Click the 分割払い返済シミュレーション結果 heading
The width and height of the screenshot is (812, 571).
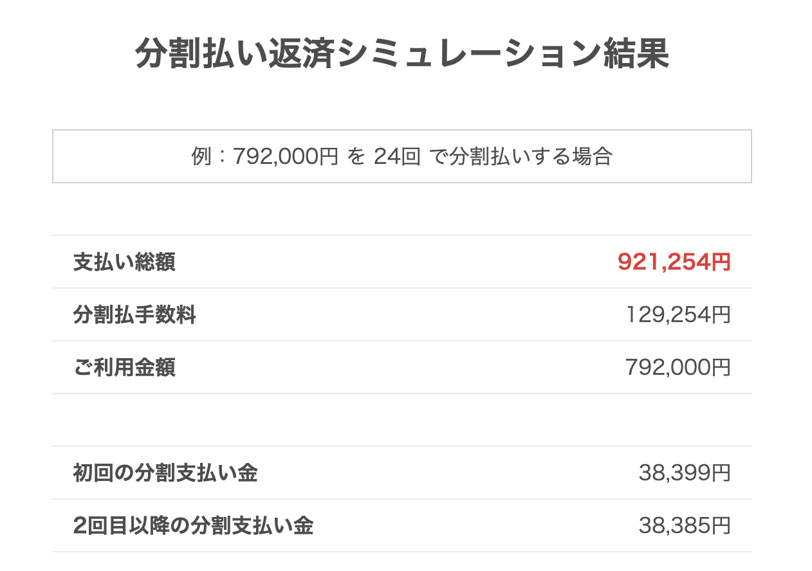402,55
